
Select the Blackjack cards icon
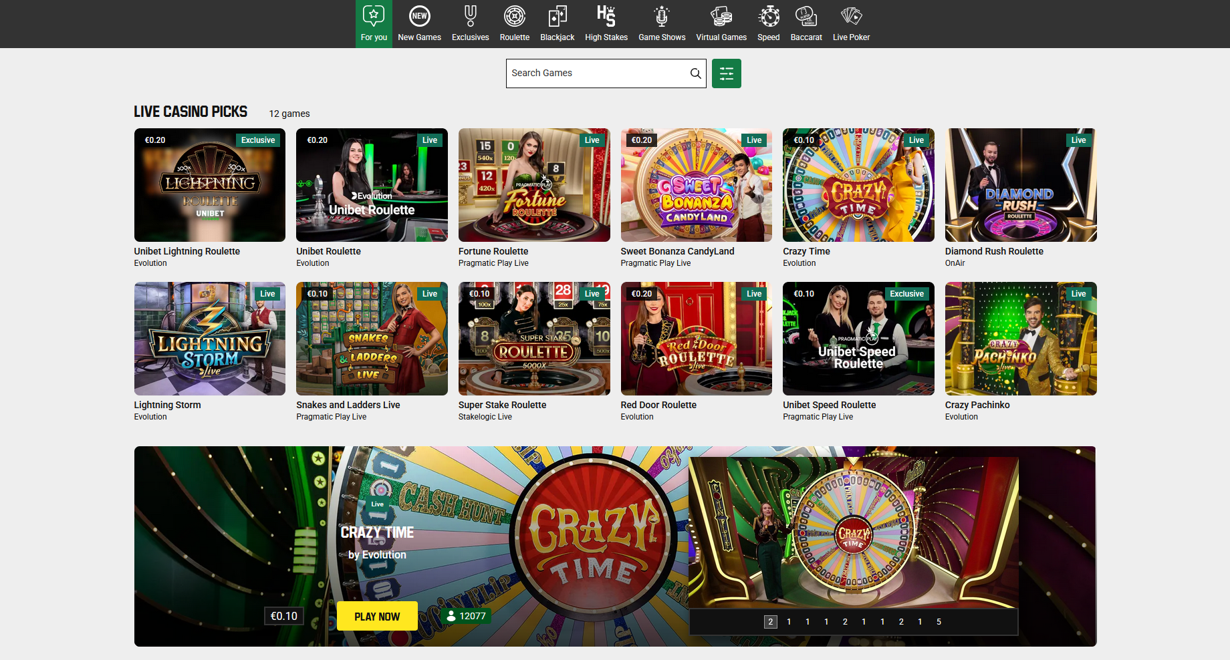click(x=557, y=16)
